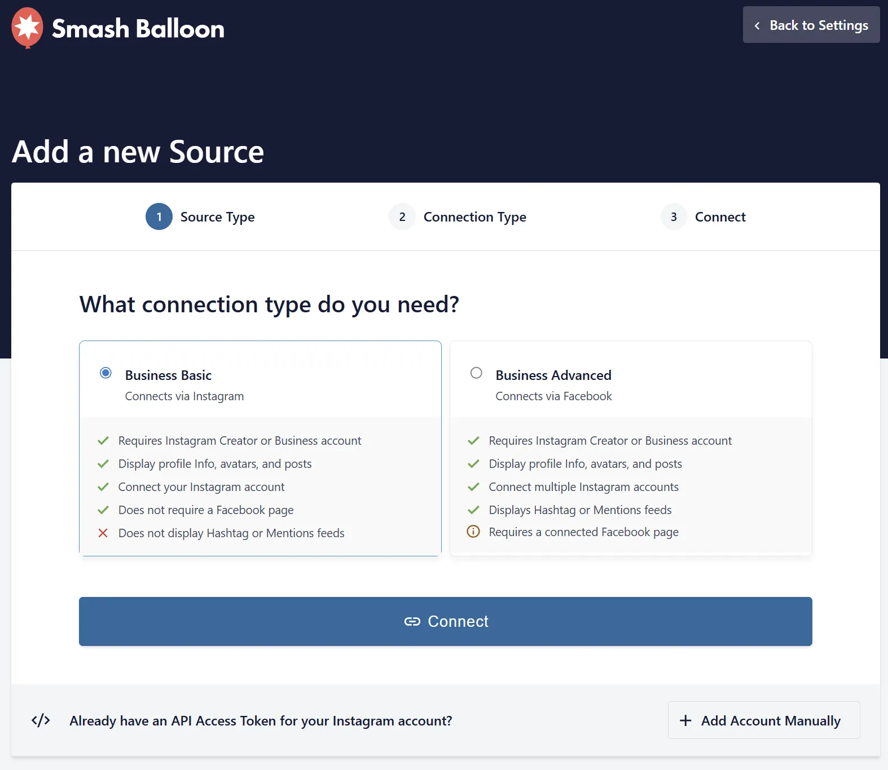Click green checkmark beside Displays Hashtag or Mentions feeds

pyautogui.click(x=473, y=510)
